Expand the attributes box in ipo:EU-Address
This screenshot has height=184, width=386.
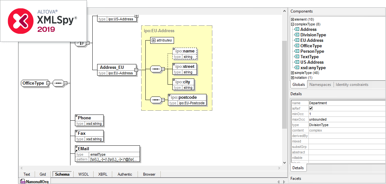[153, 41]
